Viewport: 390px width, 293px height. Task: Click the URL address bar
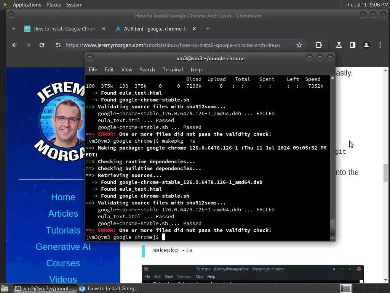[173, 45]
